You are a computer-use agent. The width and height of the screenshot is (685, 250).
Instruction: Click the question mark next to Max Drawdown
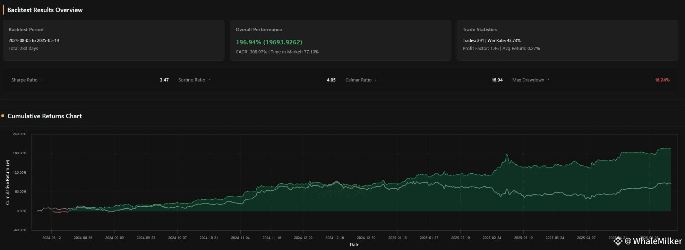[548, 80]
